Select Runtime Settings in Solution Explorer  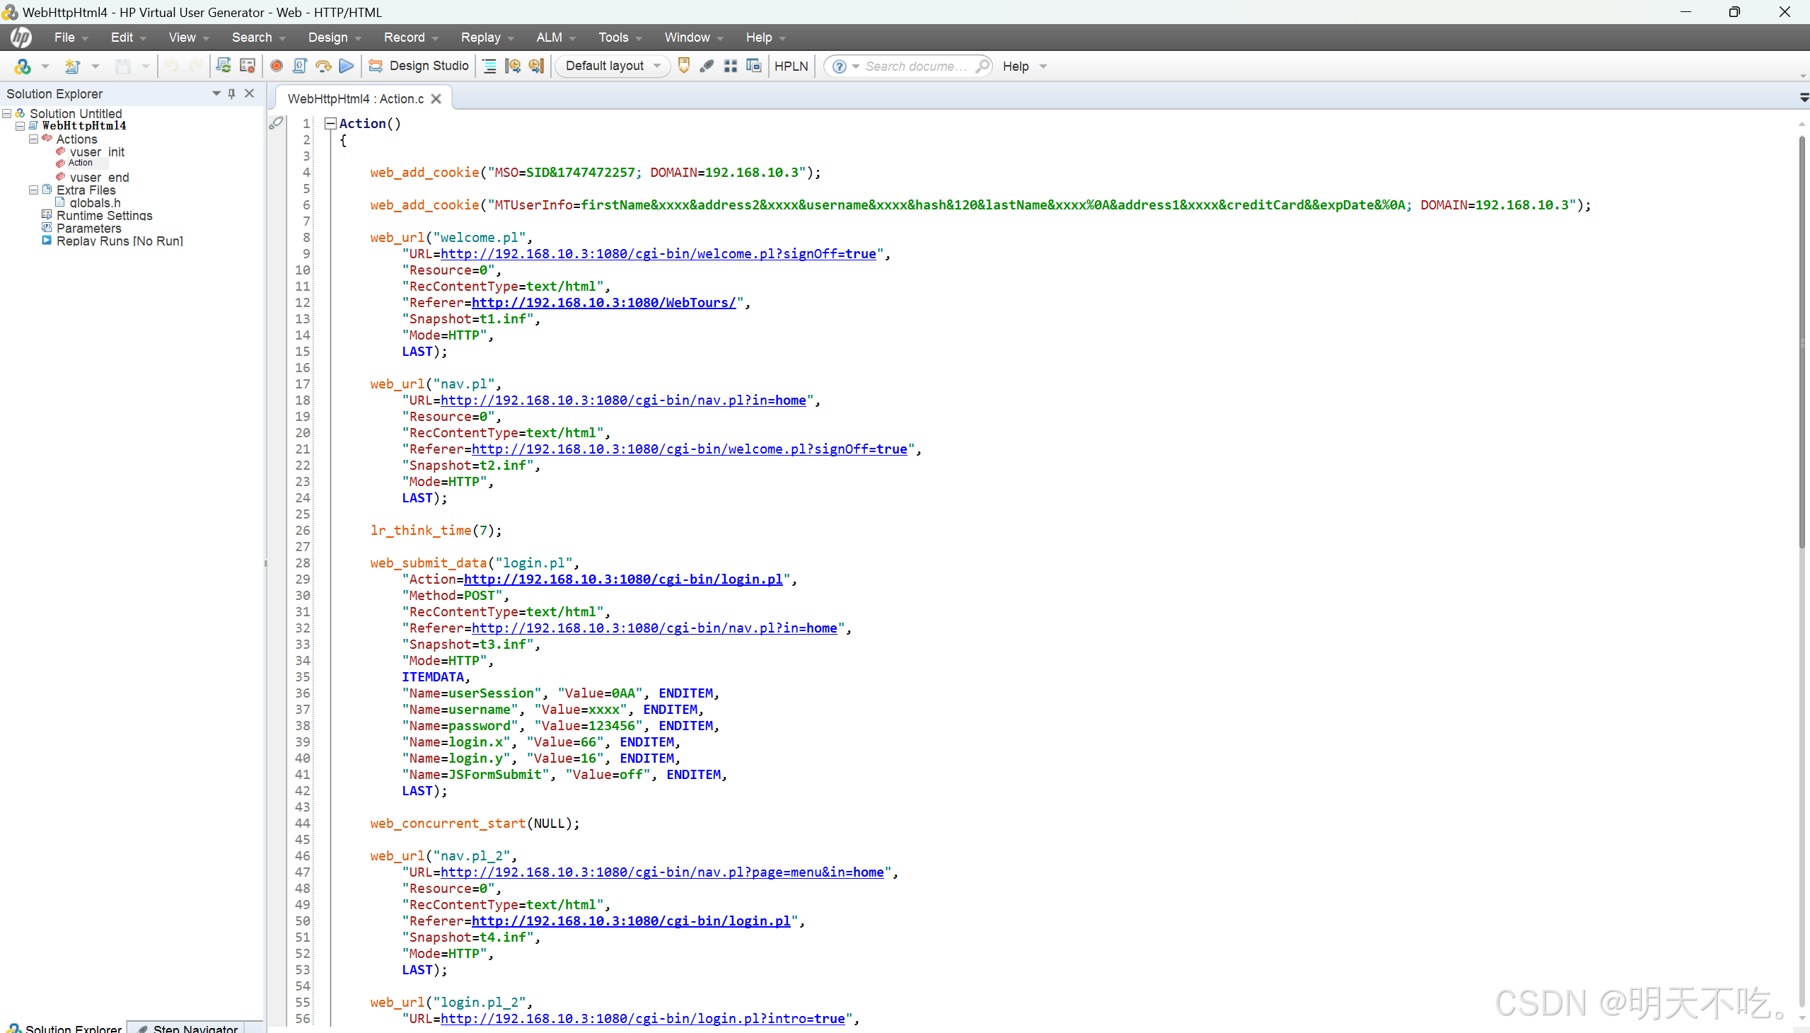pyautogui.click(x=104, y=216)
